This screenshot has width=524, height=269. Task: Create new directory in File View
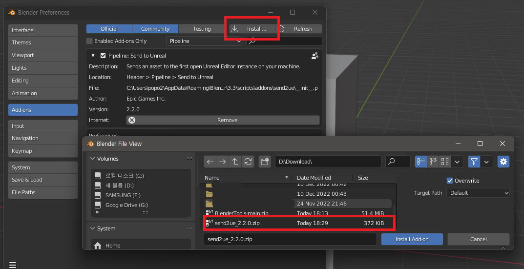(x=265, y=162)
